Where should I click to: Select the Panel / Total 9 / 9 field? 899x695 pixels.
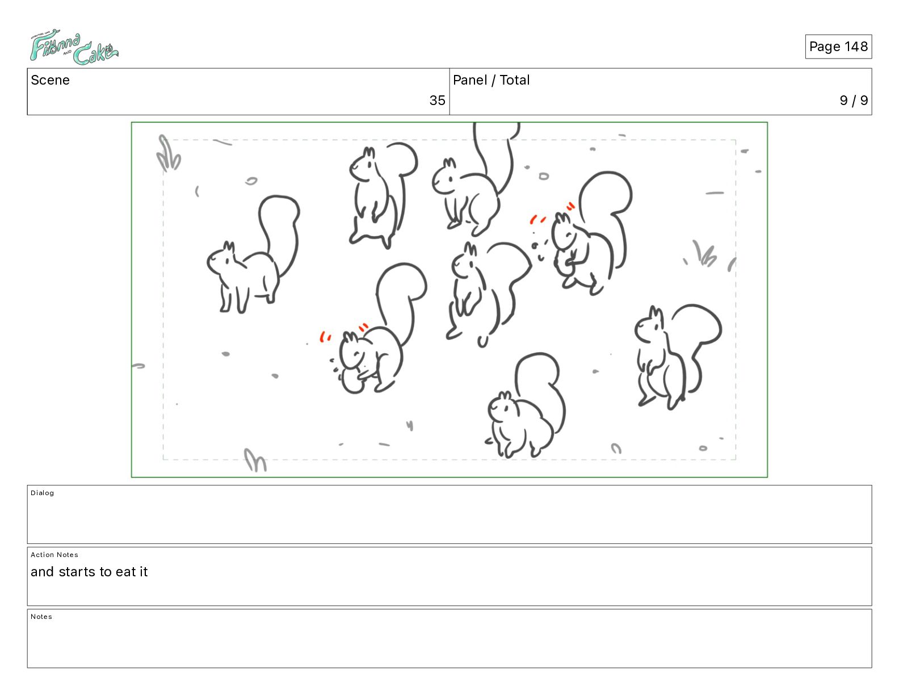coord(661,91)
